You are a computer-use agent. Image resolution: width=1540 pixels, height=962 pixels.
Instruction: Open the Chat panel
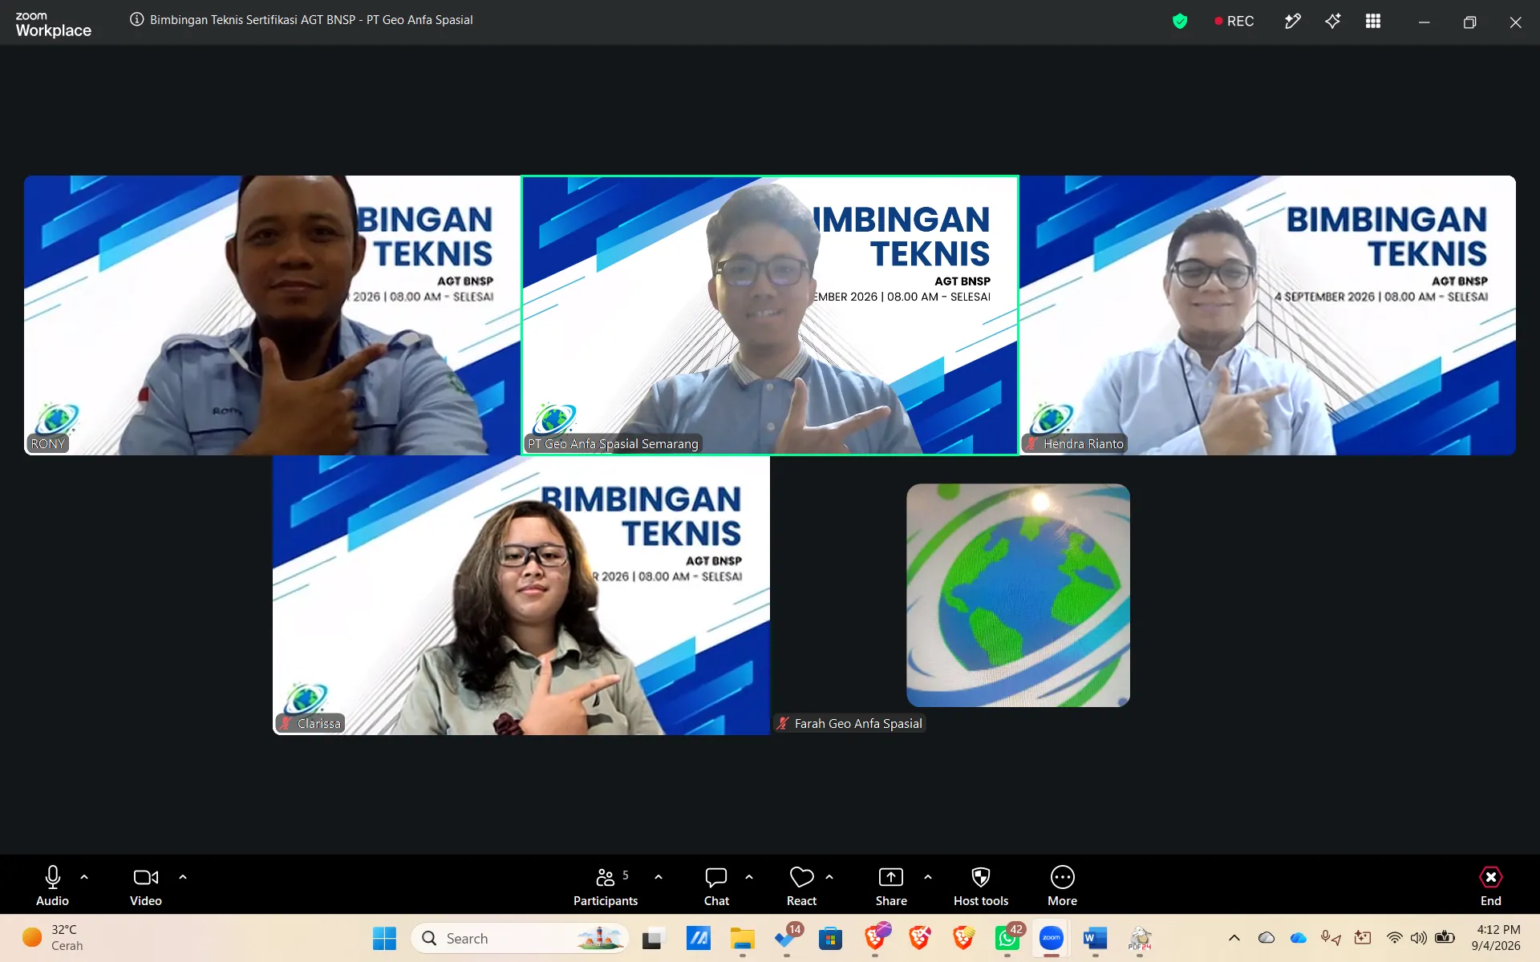716,886
